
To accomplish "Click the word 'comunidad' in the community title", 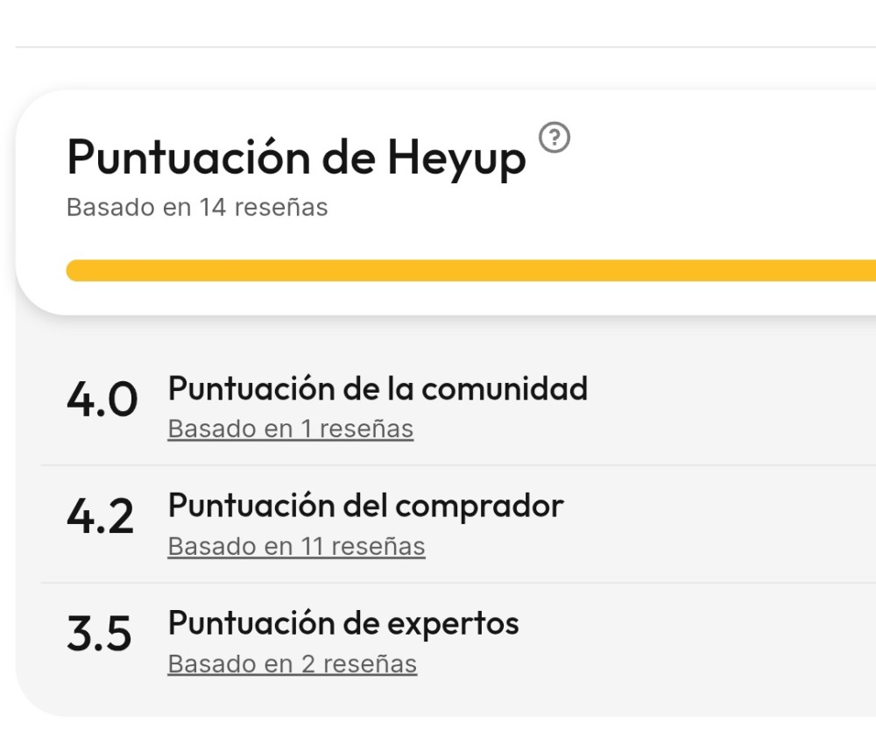I will click(504, 388).
